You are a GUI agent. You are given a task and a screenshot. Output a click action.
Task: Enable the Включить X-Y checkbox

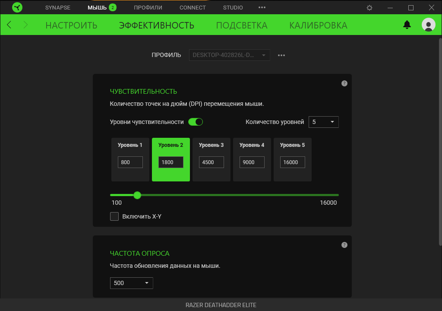(114, 216)
